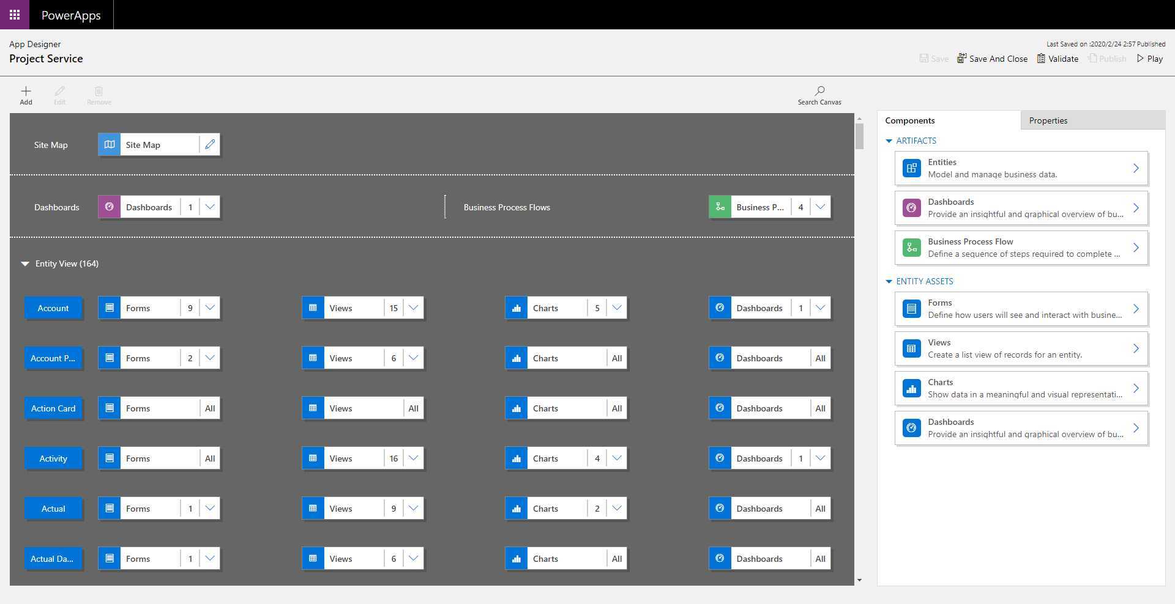Click the Play button
The width and height of the screenshot is (1175, 604).
(1150, 59)
